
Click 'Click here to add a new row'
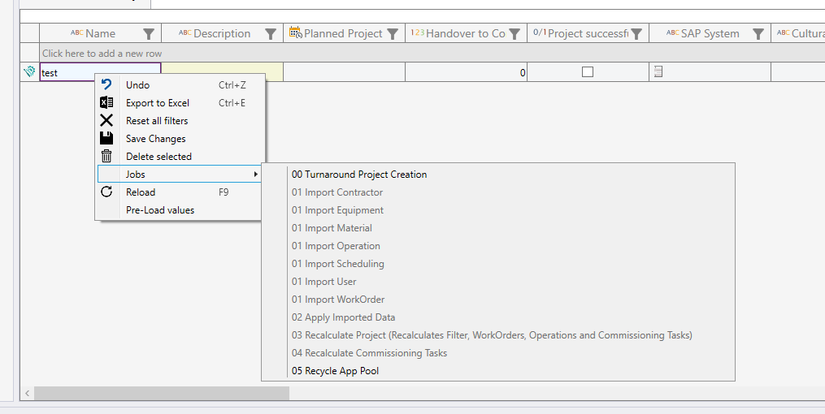point(102,54)
